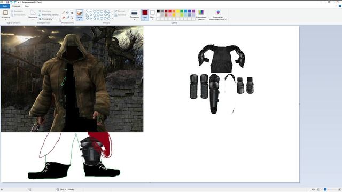Select the Text tool letter A
The image size is (342, 192).
pyautogui.click(x=72, y=13)
